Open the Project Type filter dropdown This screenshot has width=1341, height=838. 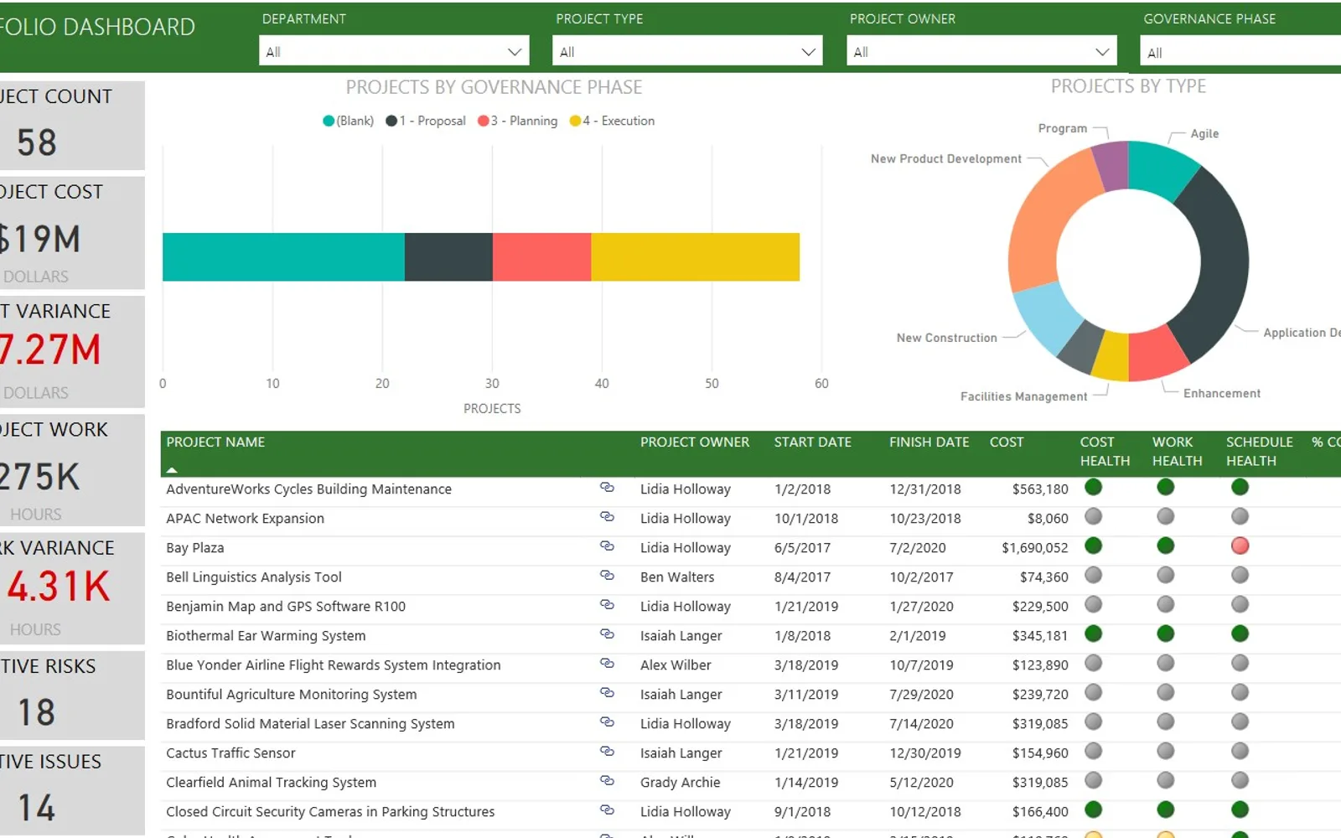click(687, 51)
